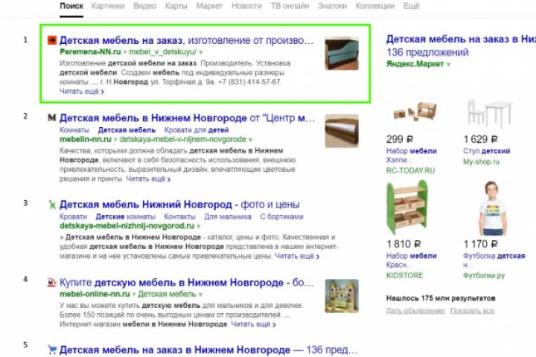536x357 pixels.
Task: Click the white chair and table product image
Action: [490, 113]
